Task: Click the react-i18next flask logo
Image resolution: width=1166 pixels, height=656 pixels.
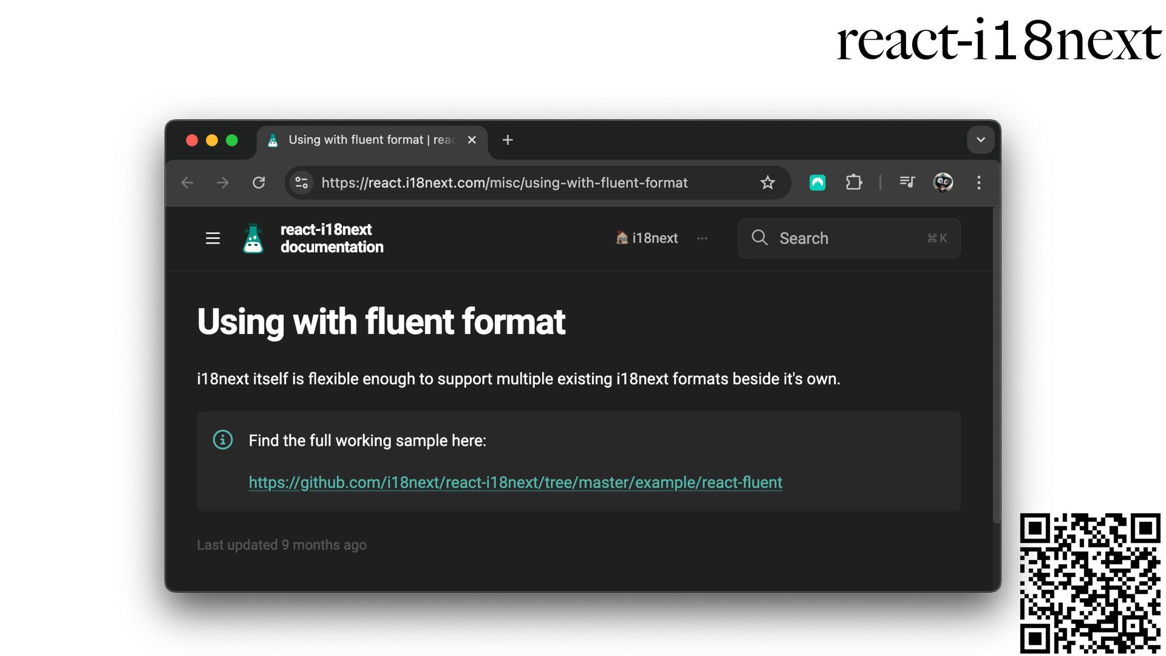Action: (x=253, y=238)
